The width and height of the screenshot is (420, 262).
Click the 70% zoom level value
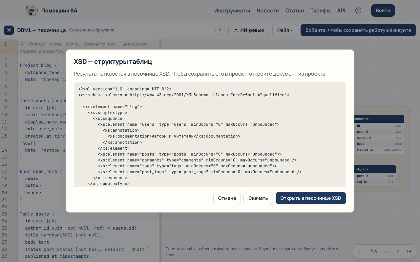click(x=373, y=251)
